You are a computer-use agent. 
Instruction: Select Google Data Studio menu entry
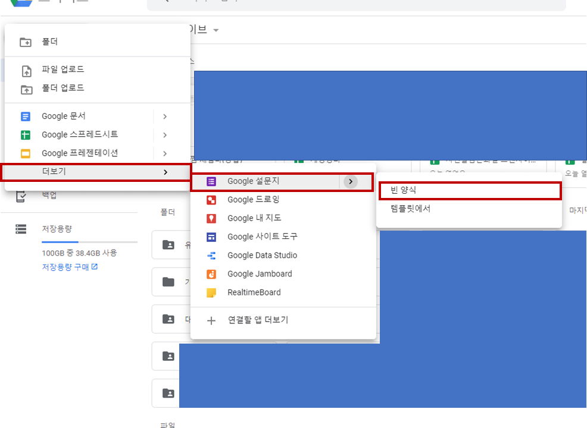(283, 256)
